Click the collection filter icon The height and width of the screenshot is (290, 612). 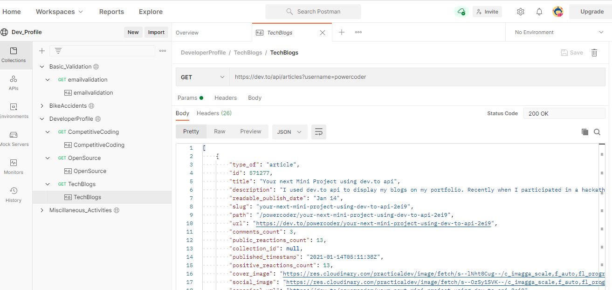(58, 51)
